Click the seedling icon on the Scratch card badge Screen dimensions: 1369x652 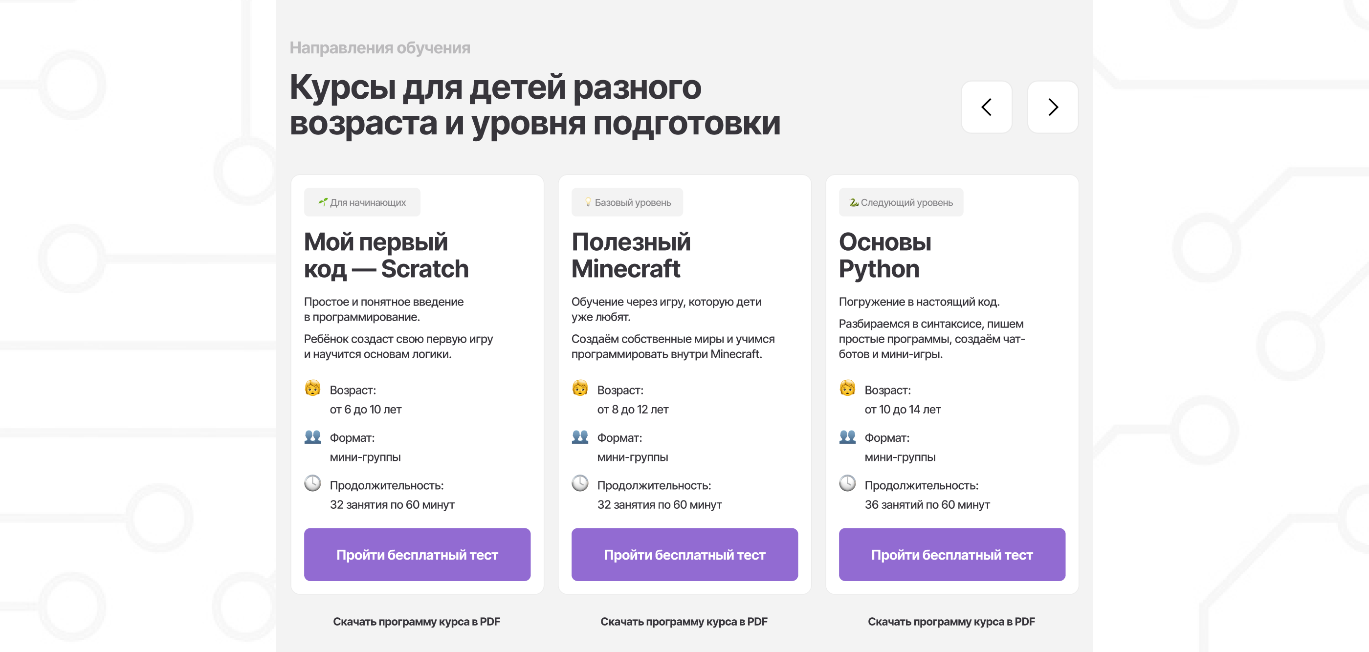(x=324, y=202)
